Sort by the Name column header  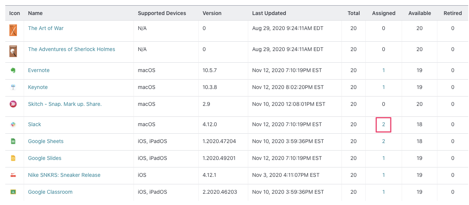coord(35,13)
